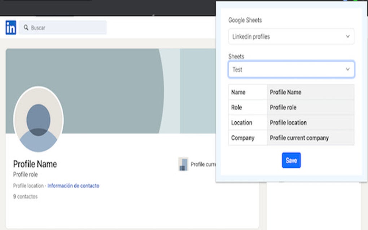This screenshot has width=368, height=230.
Task: Click the search magnifier icon in Buscar bar
Action: point(25,27)
